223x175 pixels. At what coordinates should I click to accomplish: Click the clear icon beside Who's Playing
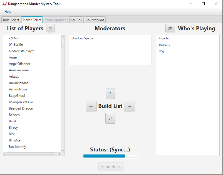tap(170, 28)
